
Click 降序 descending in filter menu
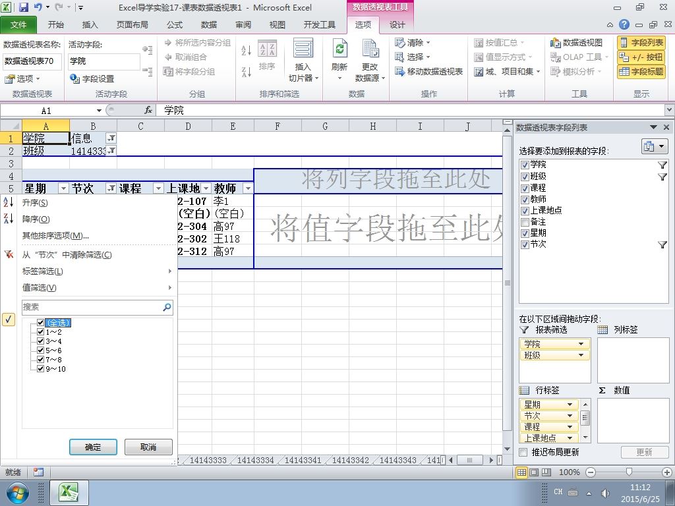pos(36,219)
